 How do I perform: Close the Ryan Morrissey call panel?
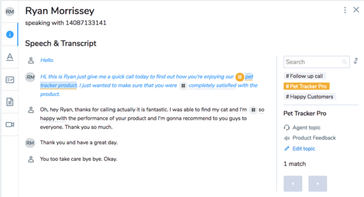356,10
